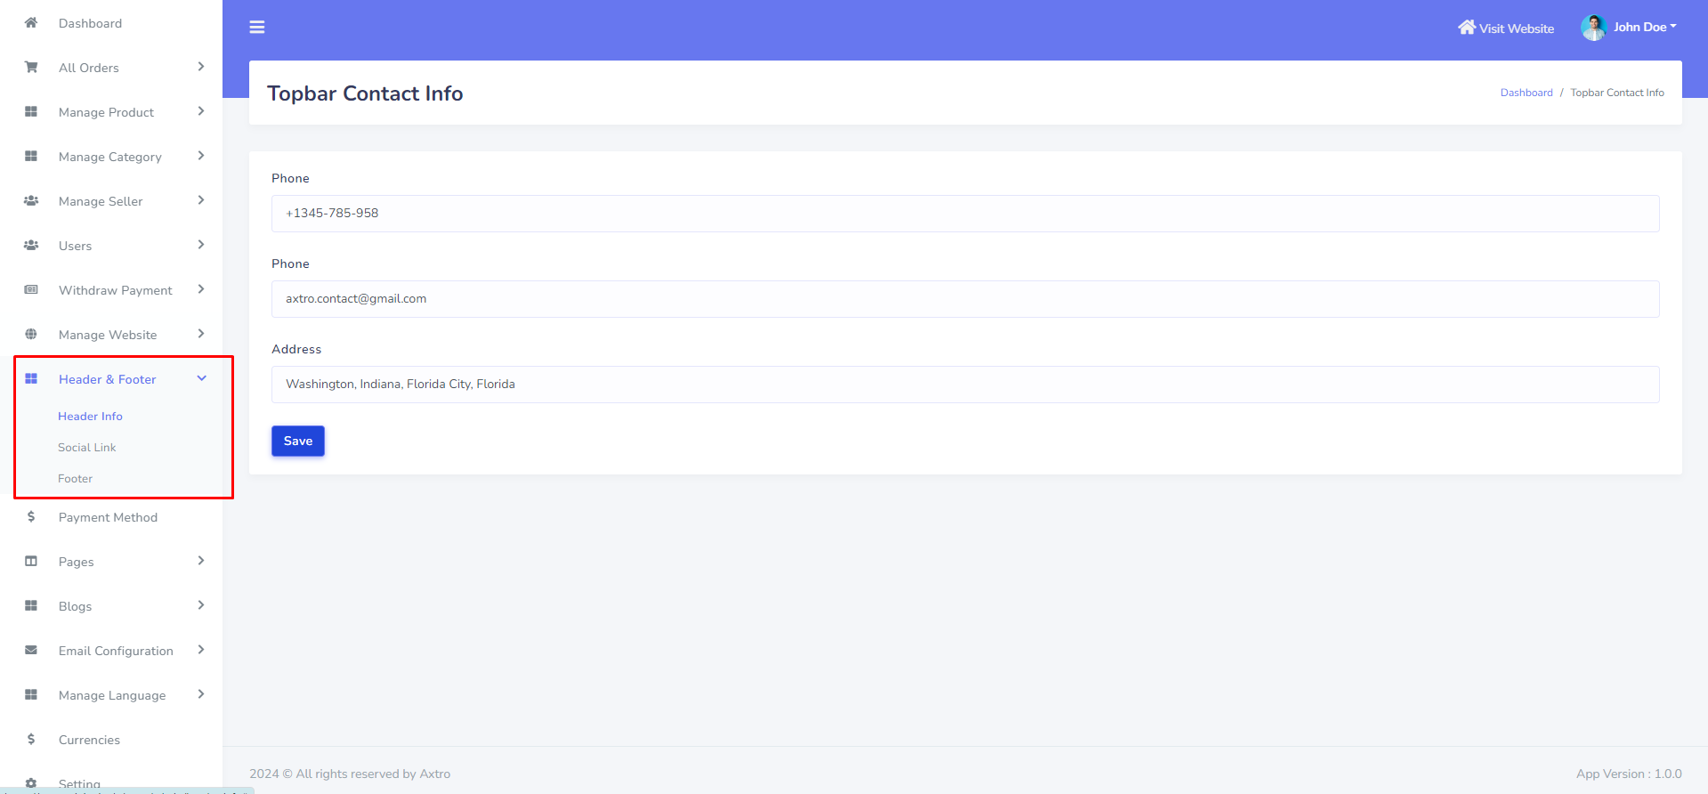Open the Social Link submenu item
Viewport: 1708px width, 794px height.
87,448
